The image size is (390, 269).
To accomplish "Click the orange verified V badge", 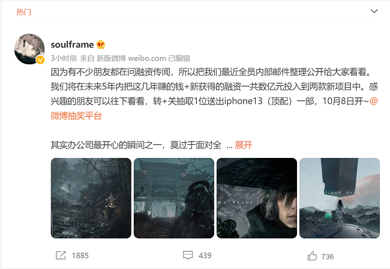I will pyautogui.click(x=40, y=60).
